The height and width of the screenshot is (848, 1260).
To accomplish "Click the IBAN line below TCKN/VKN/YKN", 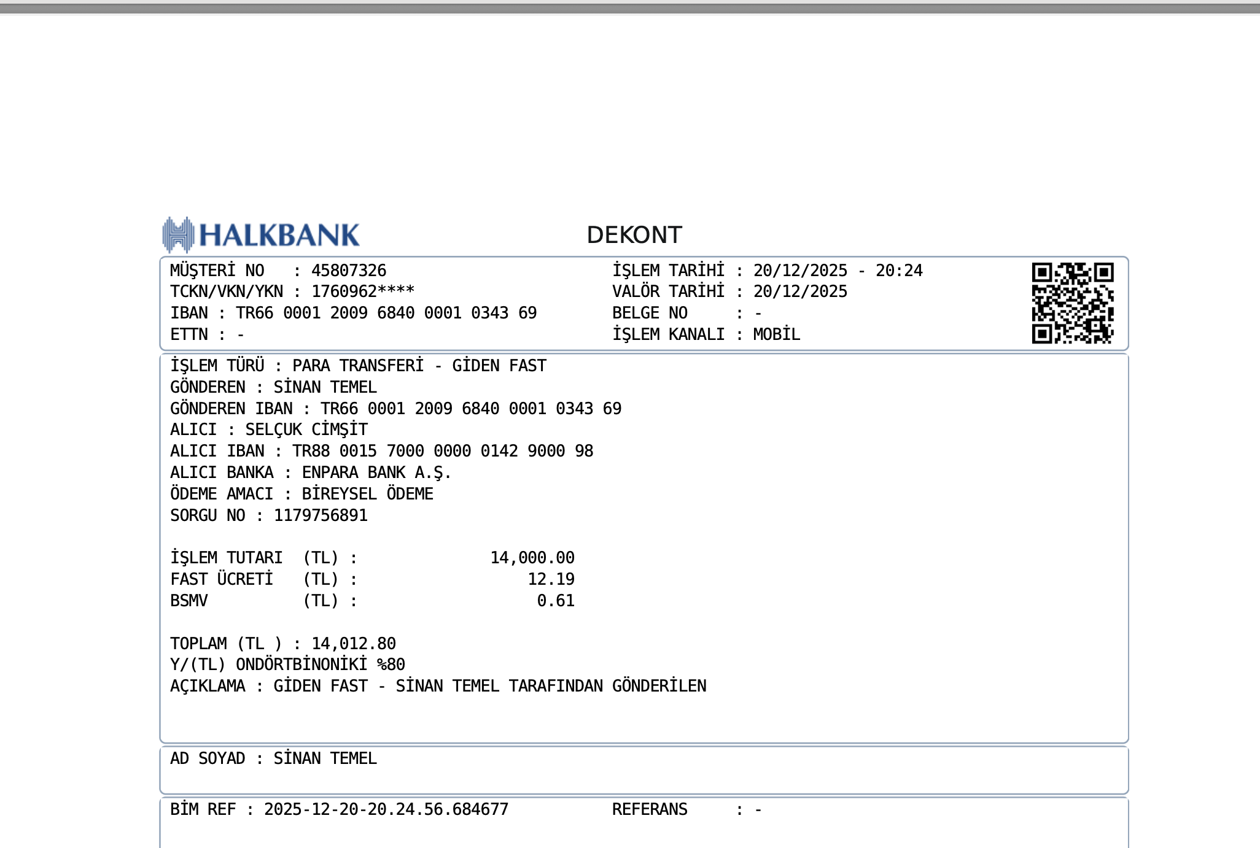I will [354, 313].
